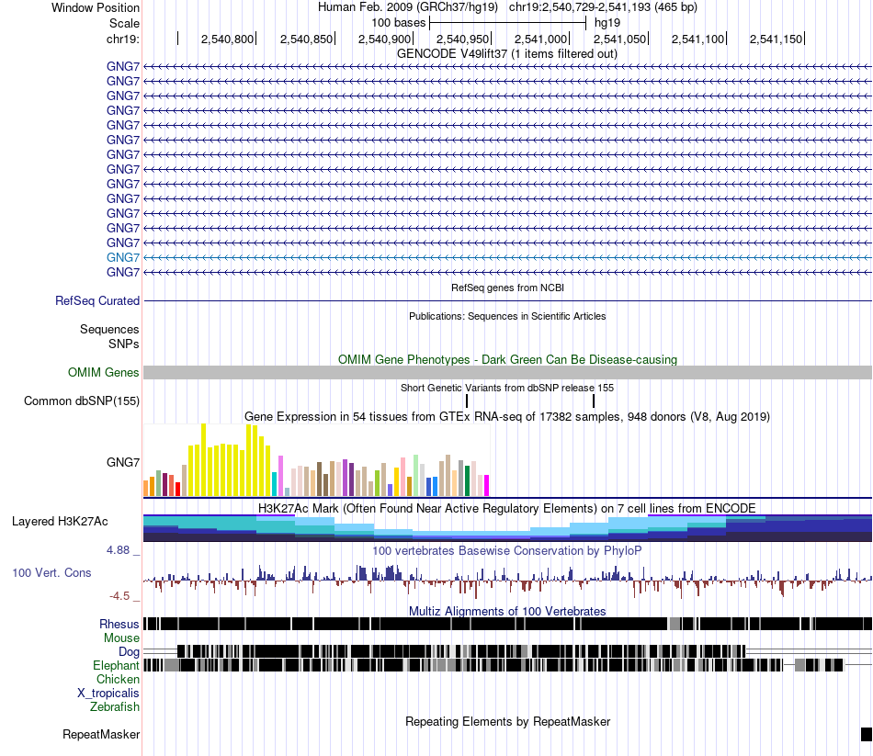Click the 2,541,150 ruler position

776,39
